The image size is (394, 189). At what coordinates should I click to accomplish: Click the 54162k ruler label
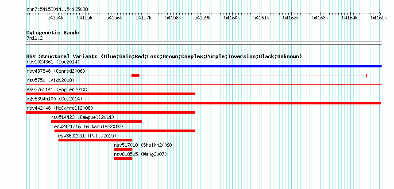coord(291,18)
